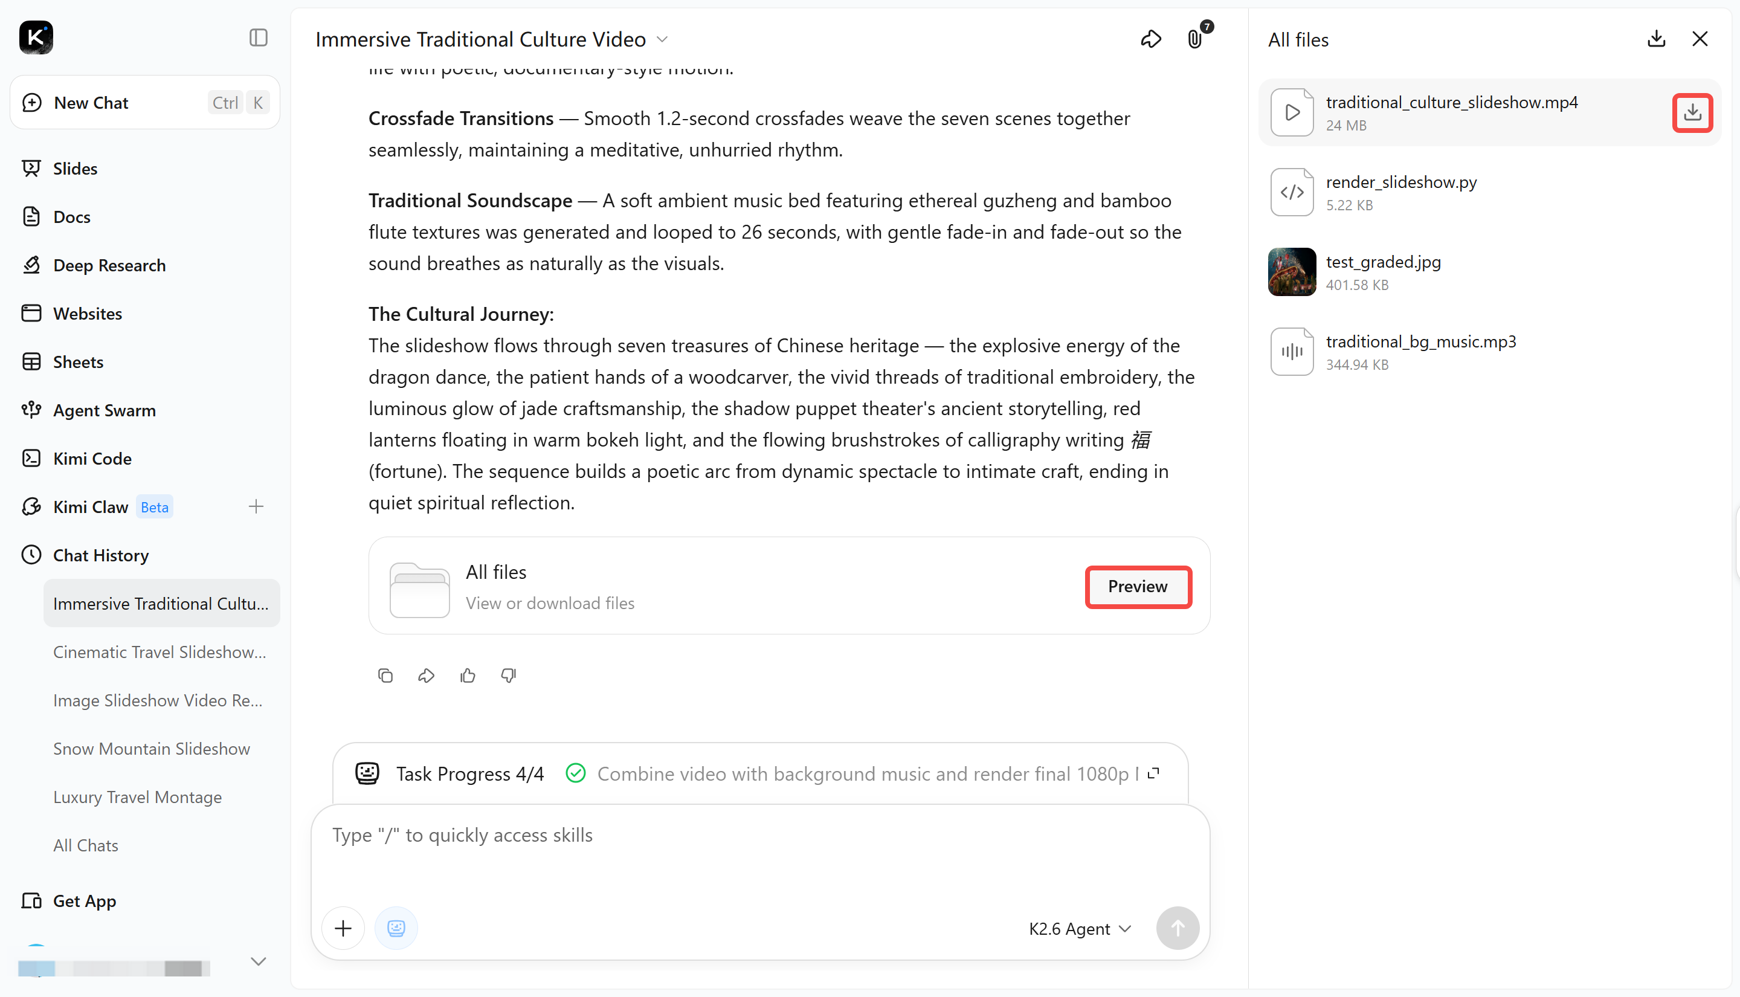Open the test_graded.jpg thumbnail
Screen dimensions: 1740x997
[1292, 272]
